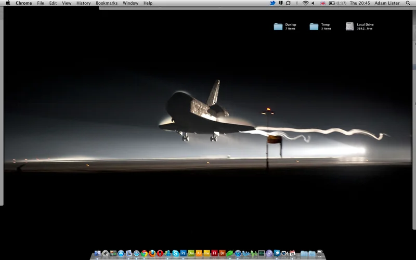Open the Bookmarks menu
The image size is (416, 260).
pyautogui.click(x=107, y=3)
